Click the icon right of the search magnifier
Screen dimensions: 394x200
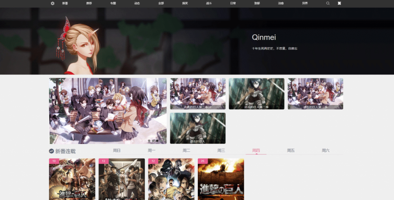click(339, 3)
